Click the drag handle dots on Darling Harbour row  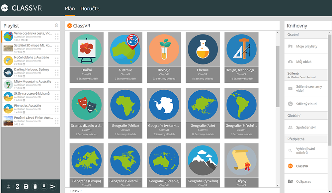[x=56, y=73]
